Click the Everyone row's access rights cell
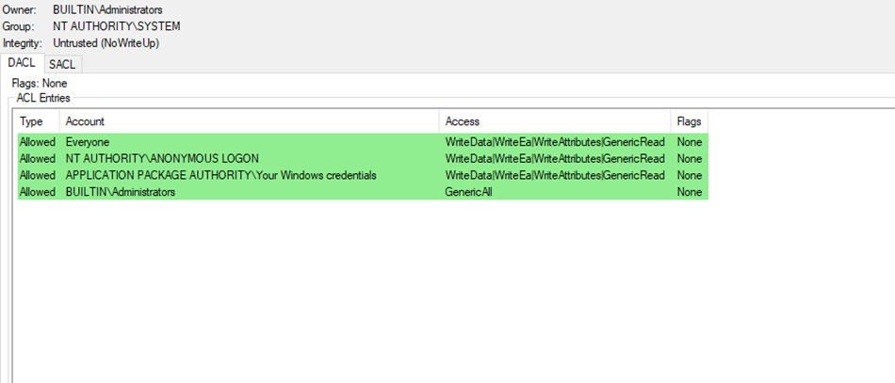Image resolution: width=895 pixels, height=383 pixels. (555, 142)
